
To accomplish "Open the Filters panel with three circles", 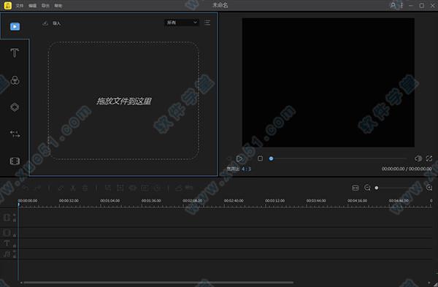I will [x=15, y=80].
